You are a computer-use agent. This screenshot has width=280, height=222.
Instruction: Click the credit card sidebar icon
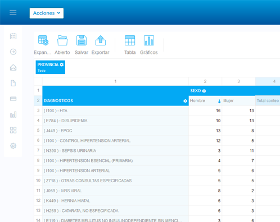tap(13, 99)
